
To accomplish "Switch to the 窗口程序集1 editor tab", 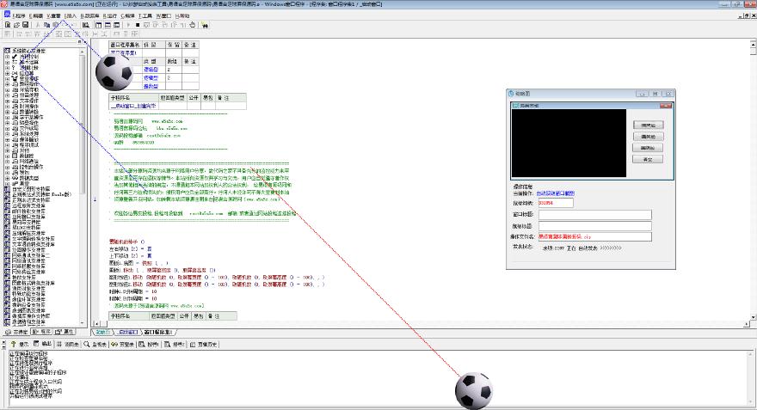I will tap(158, 332).
